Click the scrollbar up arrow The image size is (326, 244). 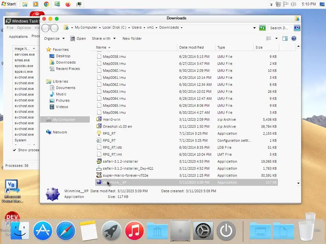tap(298, 46)
